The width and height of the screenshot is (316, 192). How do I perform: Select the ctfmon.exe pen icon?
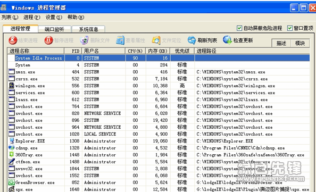click(x=12, y=161)
